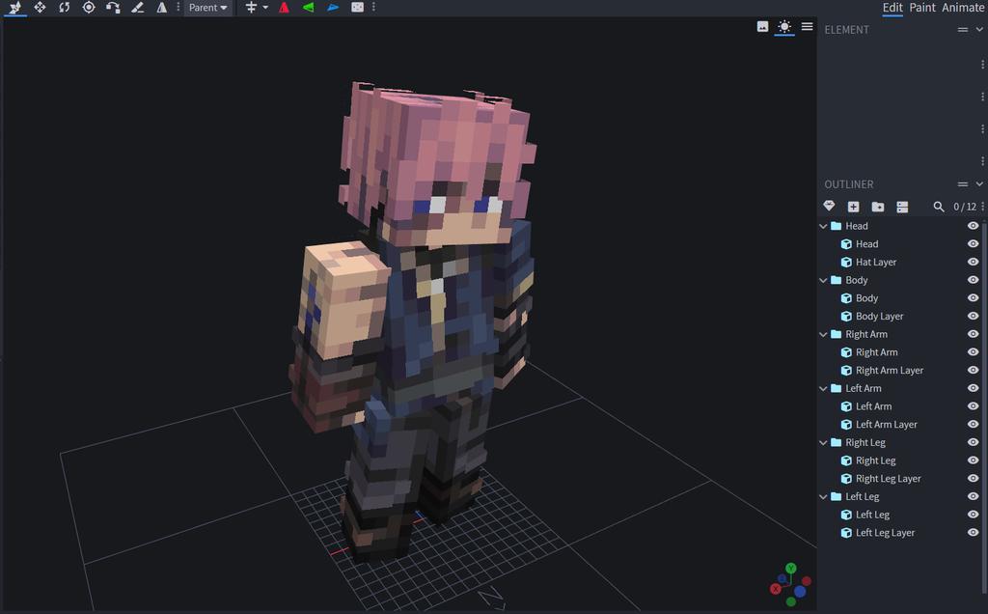Hide the Hat Layer cube

click(x=973, y=262)
